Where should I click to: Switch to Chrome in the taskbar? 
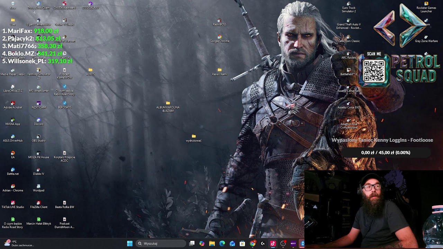(253, 243)
